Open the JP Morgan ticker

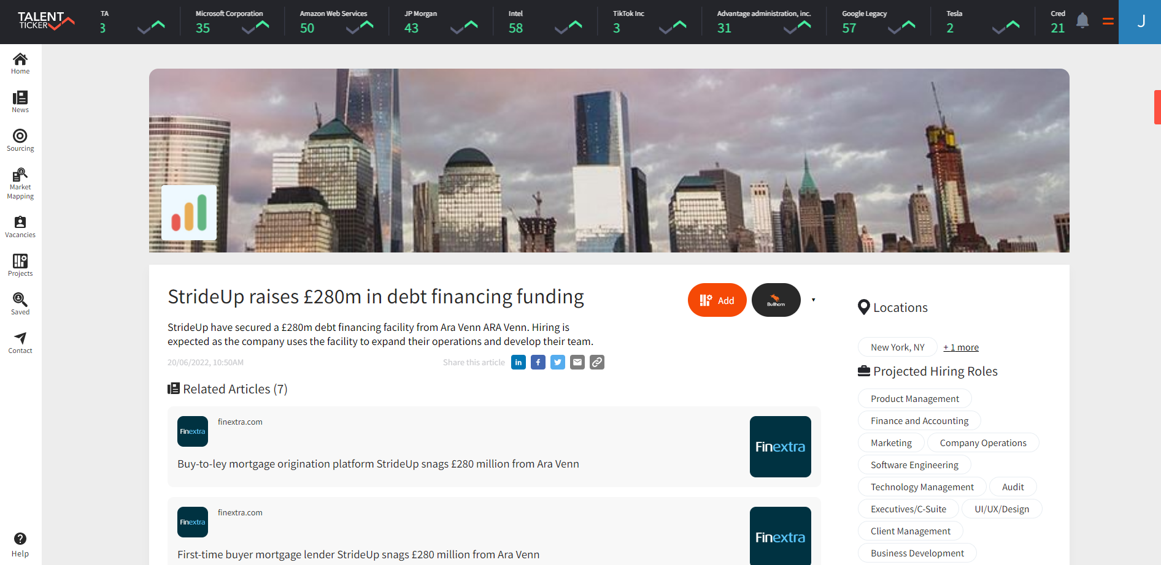coord(441,22)
